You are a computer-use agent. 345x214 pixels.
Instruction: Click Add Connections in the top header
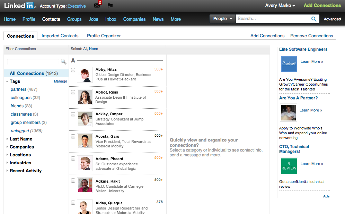point(322,6)
